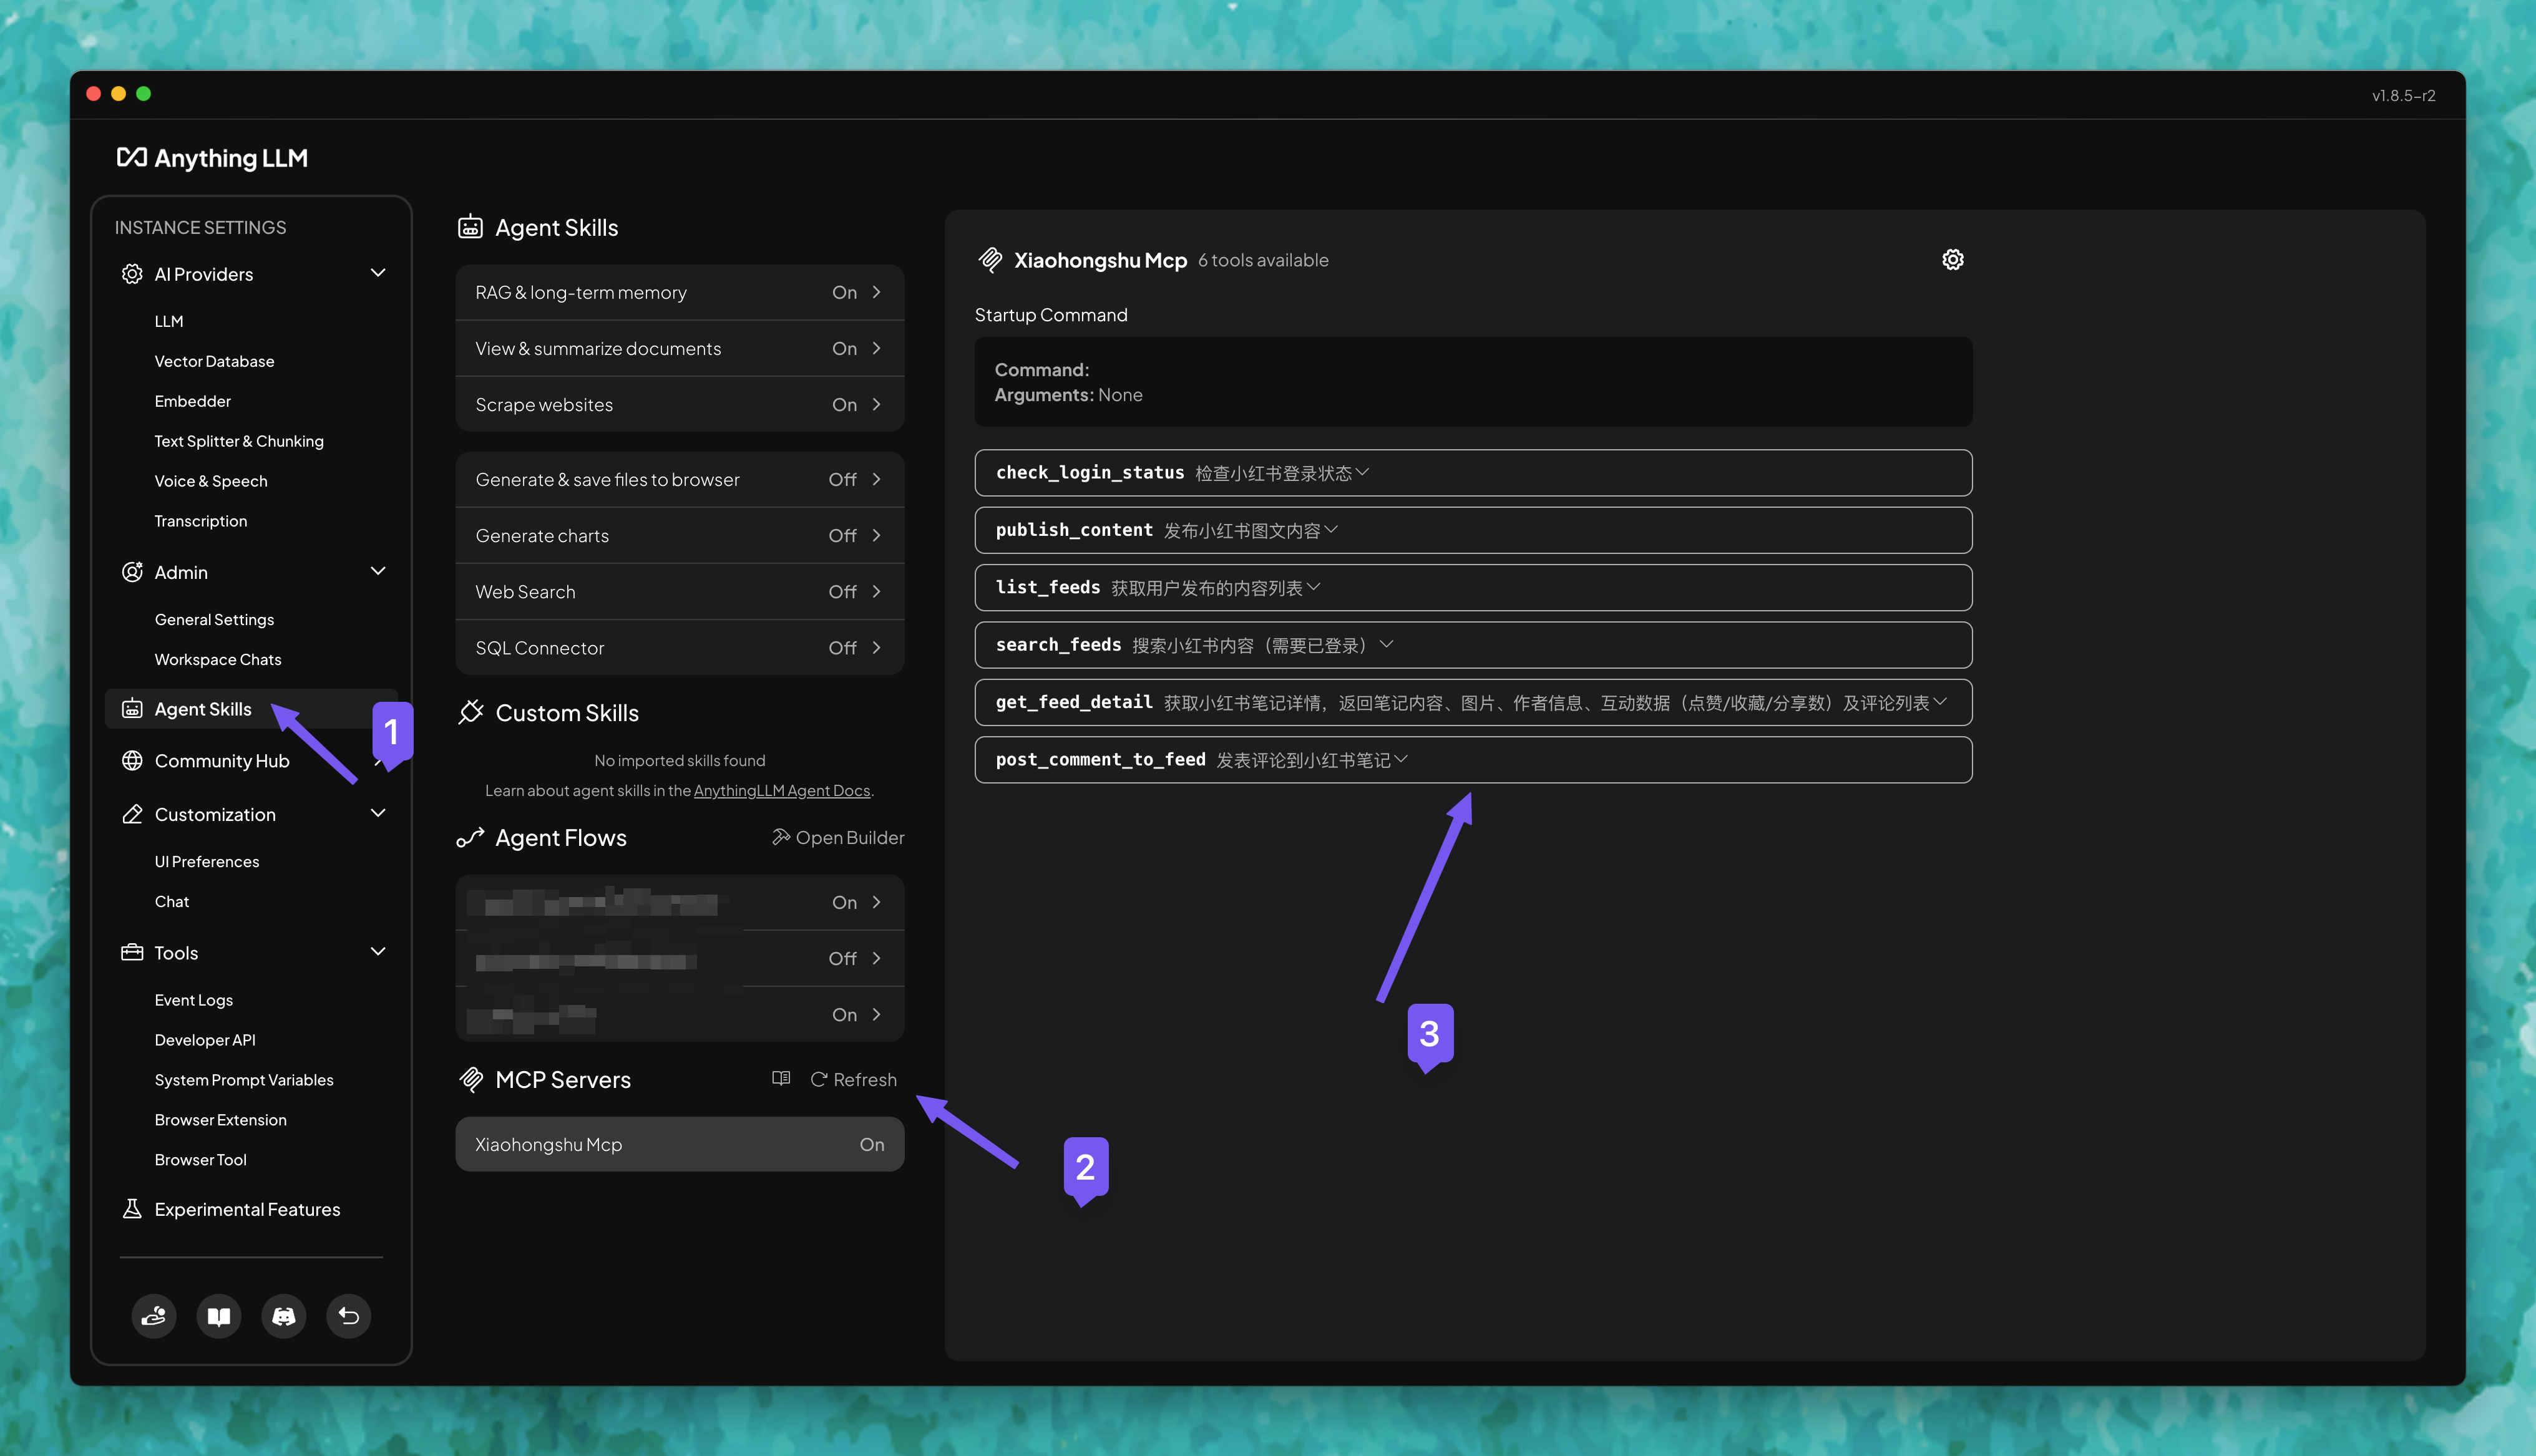
Task: Click the Customization pencil icon
Action: [132, 814]
